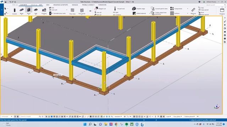Switch to the CONCRETE ribbon tab
Viewport: 227px width, 127px height.
23,5
